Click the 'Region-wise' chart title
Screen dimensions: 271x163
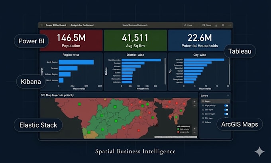coord(71,55)
